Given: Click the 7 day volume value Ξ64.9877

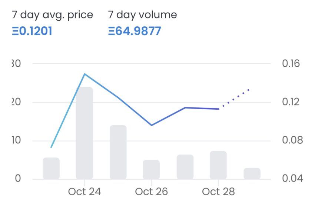Looking at the screenshot, I should [135, 31].
